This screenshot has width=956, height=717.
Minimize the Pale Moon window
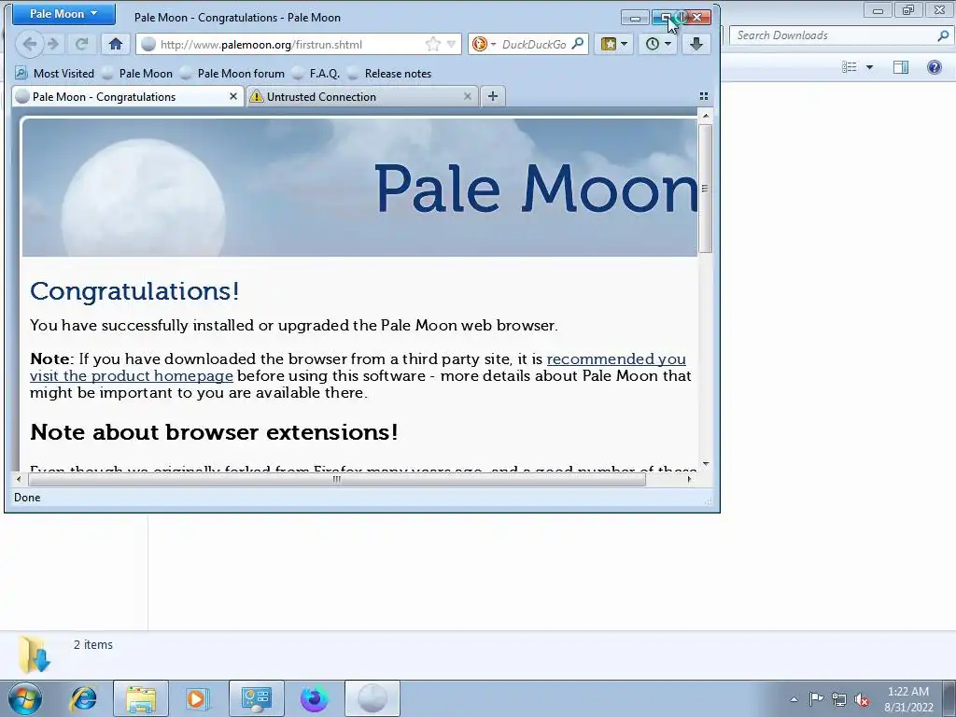(x=635, y=18)
